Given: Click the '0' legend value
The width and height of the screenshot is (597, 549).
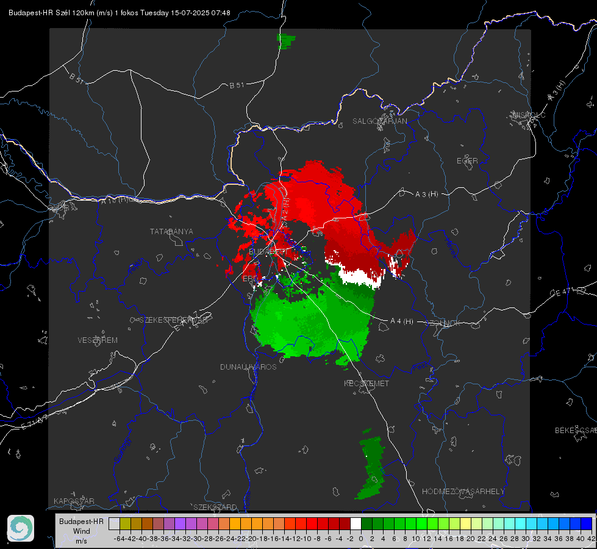Looking at the screenshot, I should pos(361,539).
